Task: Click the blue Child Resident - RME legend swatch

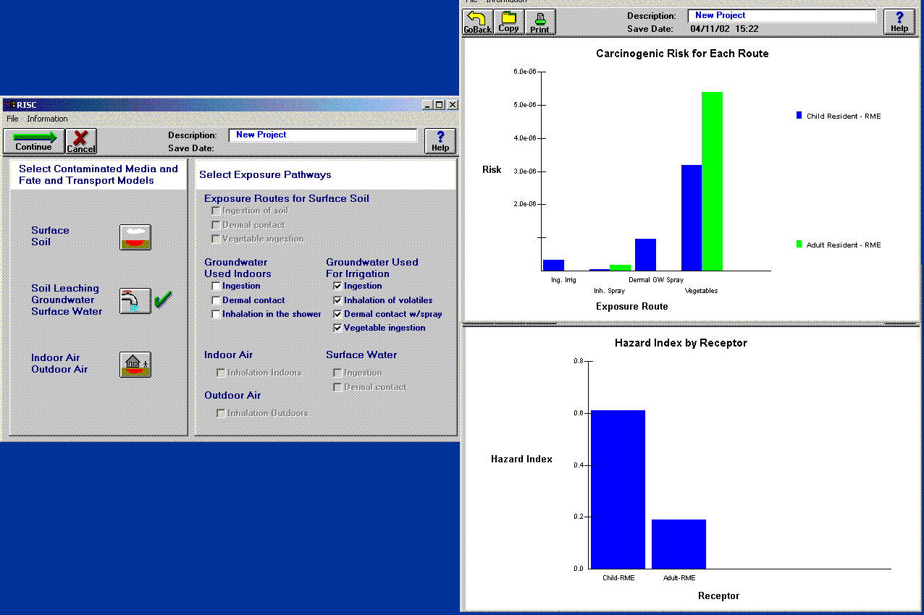Action: (799, 115)
